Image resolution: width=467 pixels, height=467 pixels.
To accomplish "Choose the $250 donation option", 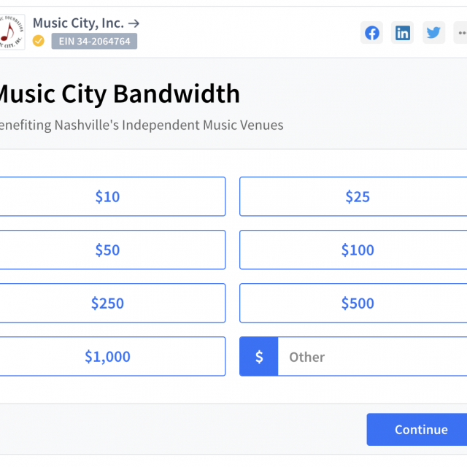I will click(108, 304).
